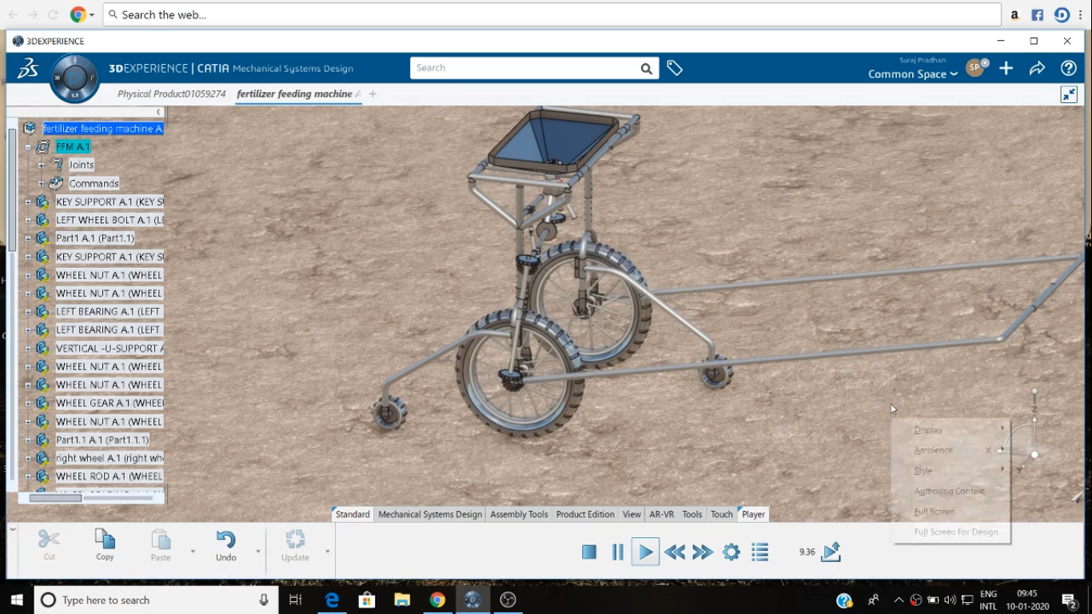1092x614 pixels.
Task: Switch to the AR-VR tab
Action: tap(662, 514)
